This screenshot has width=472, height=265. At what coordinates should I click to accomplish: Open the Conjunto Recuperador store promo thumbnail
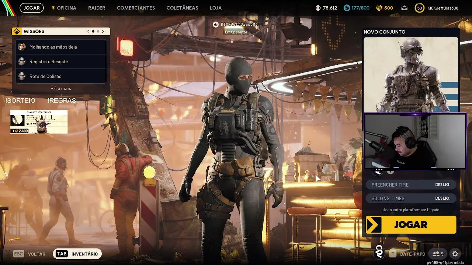tap(39, 122)
